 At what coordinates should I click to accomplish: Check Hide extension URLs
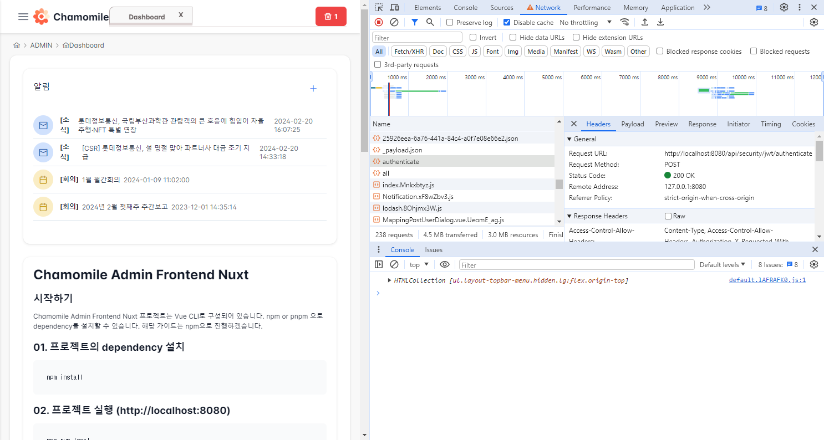point(576,37)
